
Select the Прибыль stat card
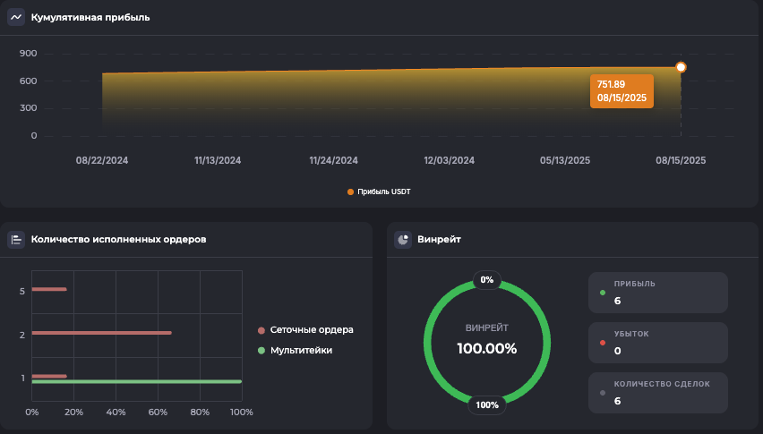click(657, 293)
